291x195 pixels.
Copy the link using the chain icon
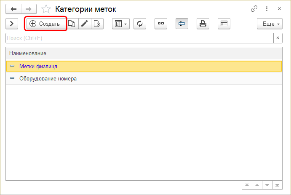[x=254, y=9]
